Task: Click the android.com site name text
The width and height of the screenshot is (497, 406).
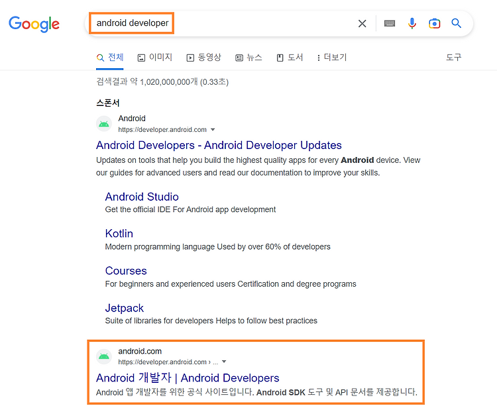Action: point(140,351)
